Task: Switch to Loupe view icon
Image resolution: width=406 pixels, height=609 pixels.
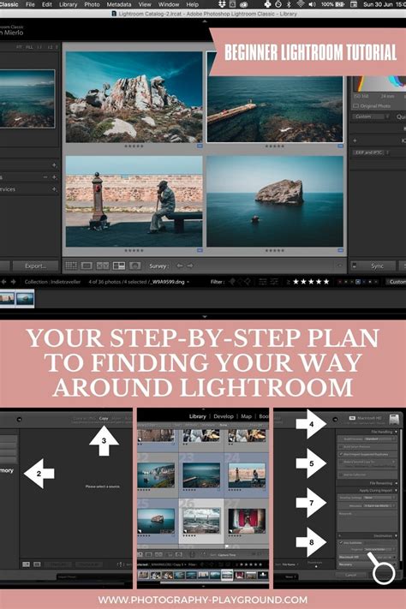Action: click(87, 266)
